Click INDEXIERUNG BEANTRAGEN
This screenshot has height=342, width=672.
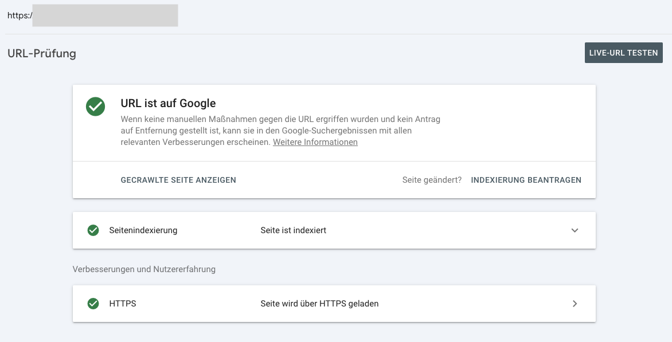526,179
